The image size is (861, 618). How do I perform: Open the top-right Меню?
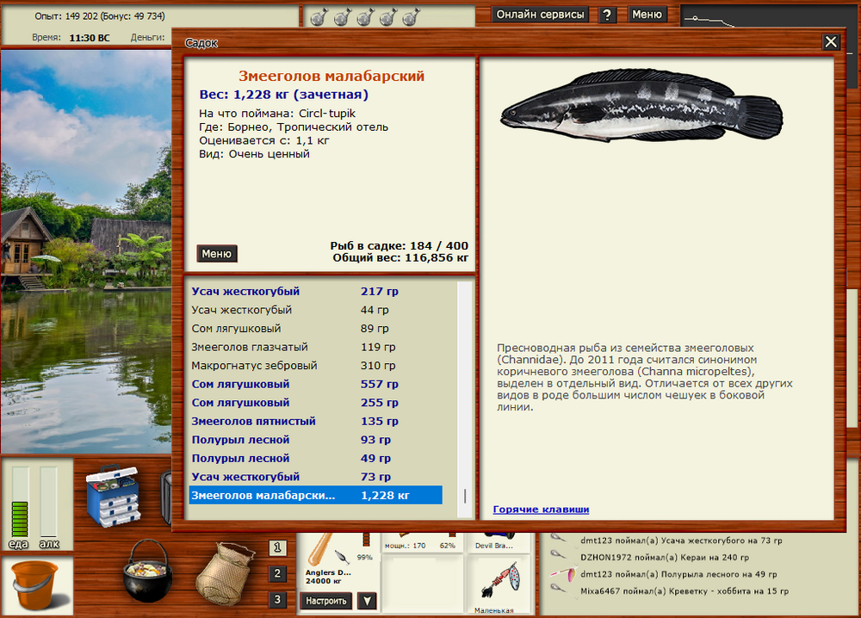pos(647,15)
